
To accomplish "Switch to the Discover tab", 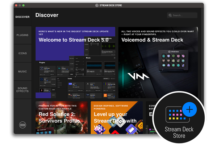I will 22,17.
